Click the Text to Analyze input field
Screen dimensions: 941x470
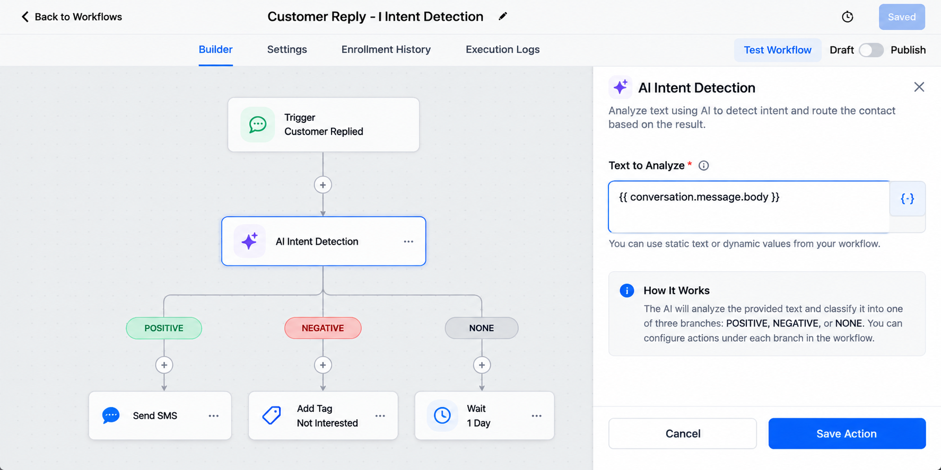tap(749, 207)
